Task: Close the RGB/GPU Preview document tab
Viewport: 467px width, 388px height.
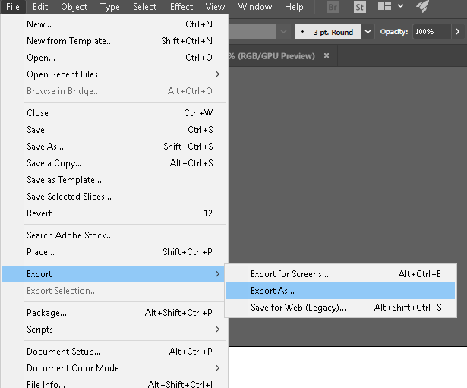Action: point(327,55)
